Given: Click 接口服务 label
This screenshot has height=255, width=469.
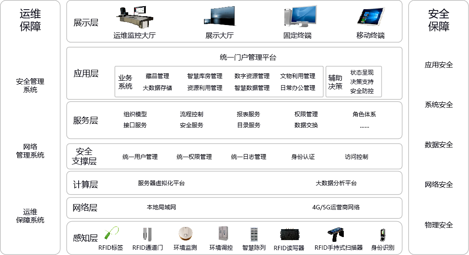Looking at the screenshot, I should tap(135, 125).
